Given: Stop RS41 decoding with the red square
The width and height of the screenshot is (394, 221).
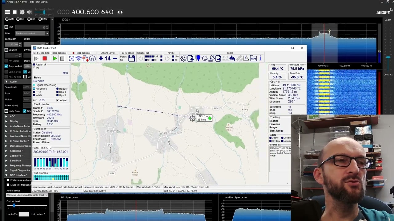Looking at the screenshot, I should (x=45, y=58).
